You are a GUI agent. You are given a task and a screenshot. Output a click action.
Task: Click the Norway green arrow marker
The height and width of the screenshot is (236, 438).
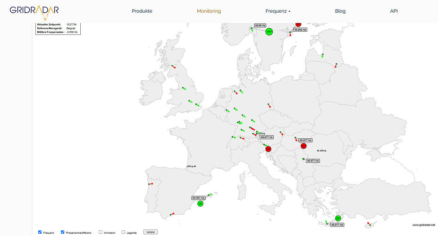pyautogui.click(x=252, y=29)
